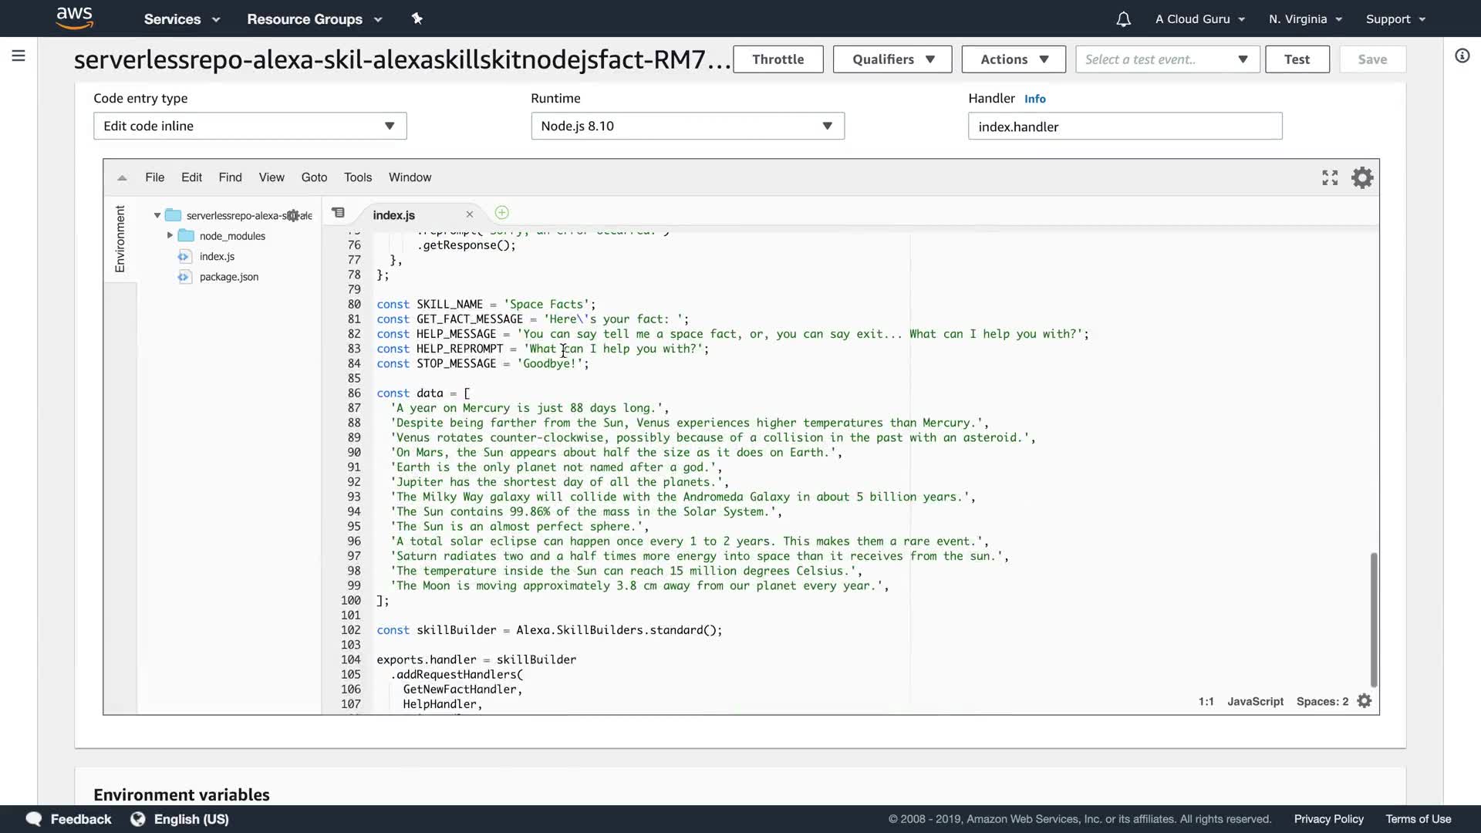Screen dimensions: 1481x833
Task: Collapse the serverlessrepo-alexa root folder
Action: (157, 215)
